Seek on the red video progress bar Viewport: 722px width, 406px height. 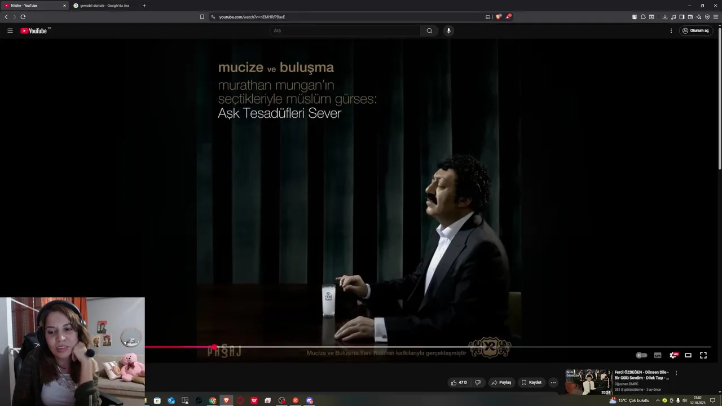428,347
